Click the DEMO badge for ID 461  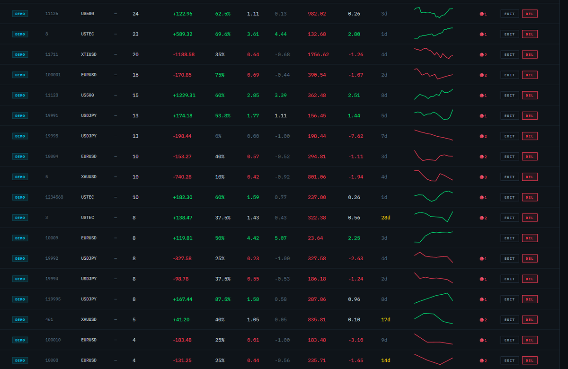coord(20,319)
